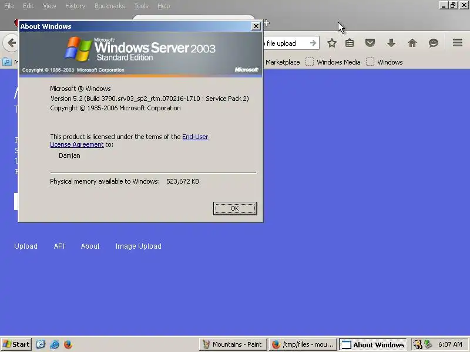Open the Help menu
Viewport: 470px width, 352px height.
pyautogui.click(x=164, y=6)
